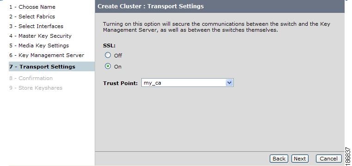Click the Off label next to SSL

(x=118, y=56)
